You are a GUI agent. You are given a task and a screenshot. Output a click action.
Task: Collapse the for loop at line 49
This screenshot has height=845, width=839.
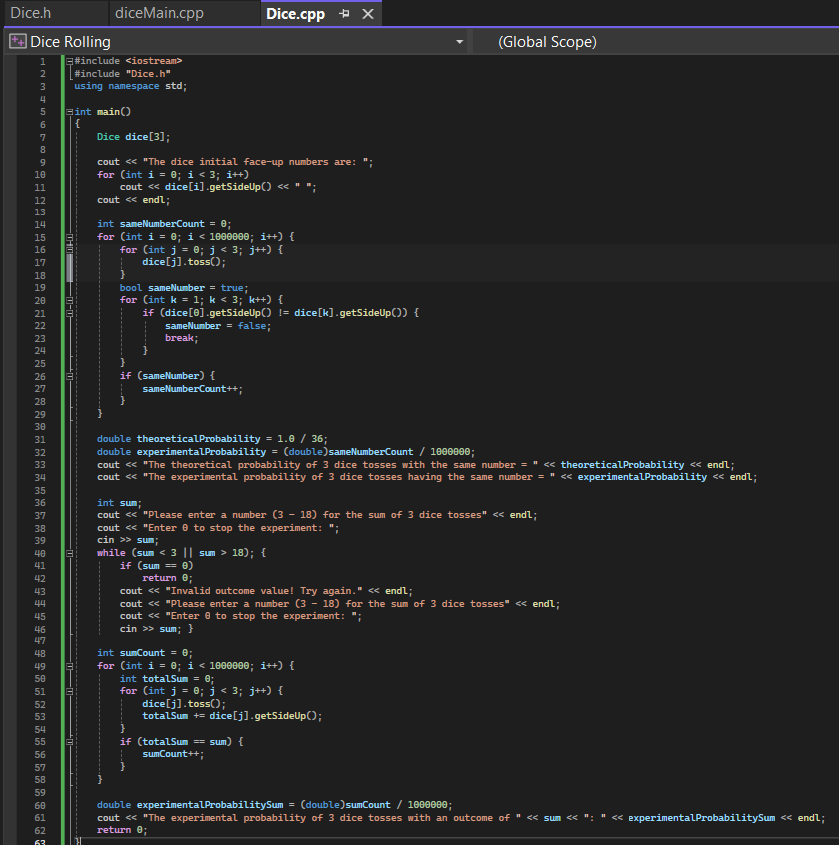[70, 666]
